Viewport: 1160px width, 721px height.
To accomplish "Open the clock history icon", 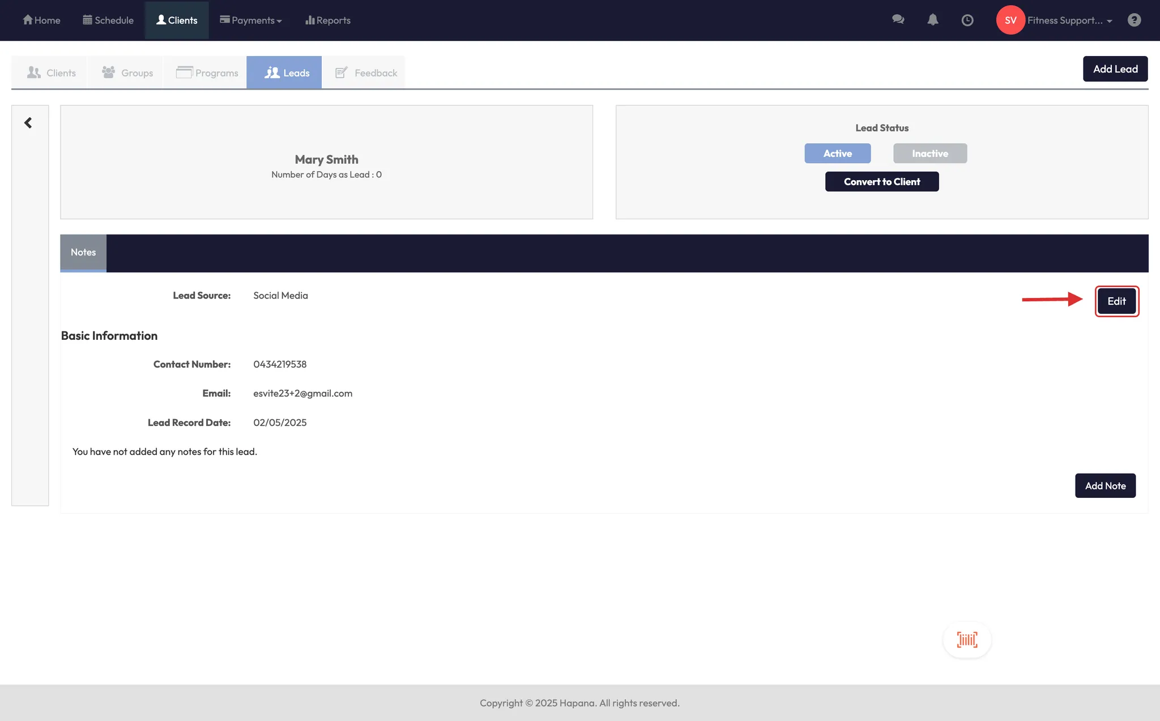I will pyautogui.click(x=967, y=20).
